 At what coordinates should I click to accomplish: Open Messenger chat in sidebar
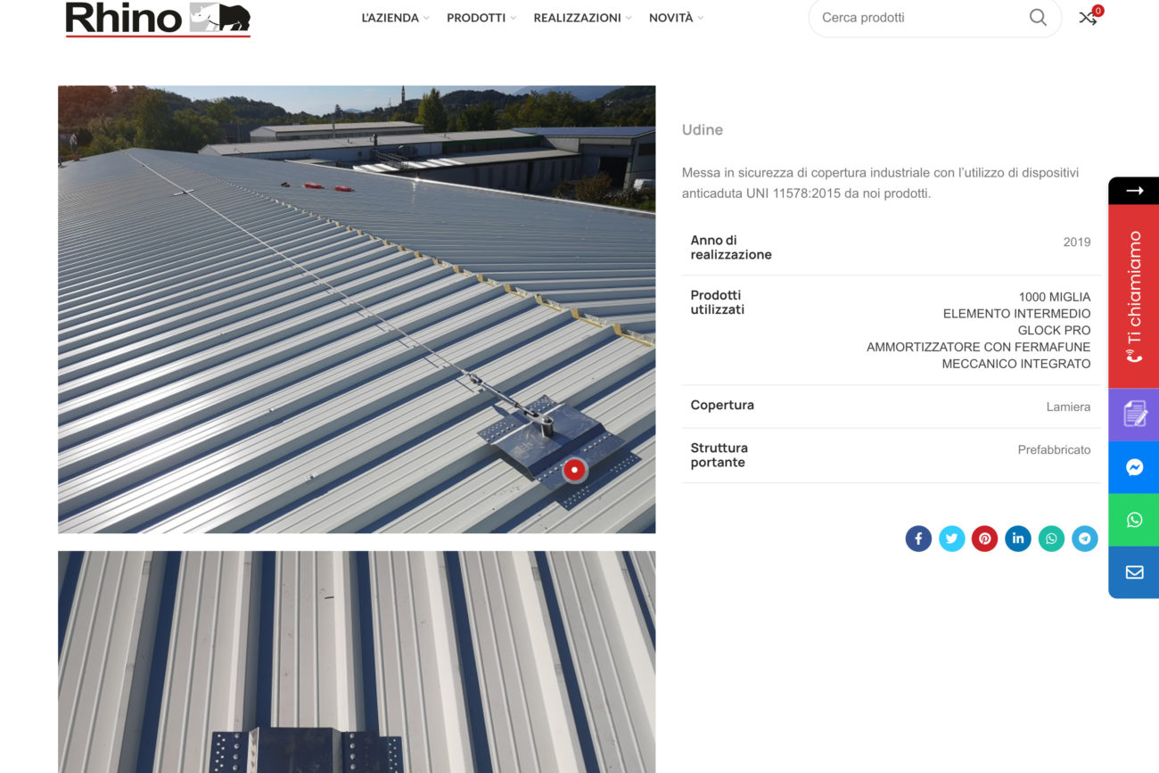click(x=1134, y=467)
